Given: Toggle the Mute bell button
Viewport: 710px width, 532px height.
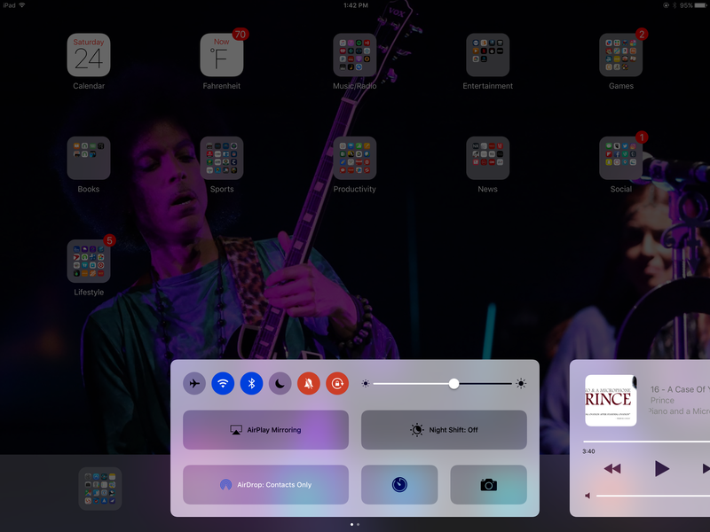Looking at the screenshot, I should (308, 384).
